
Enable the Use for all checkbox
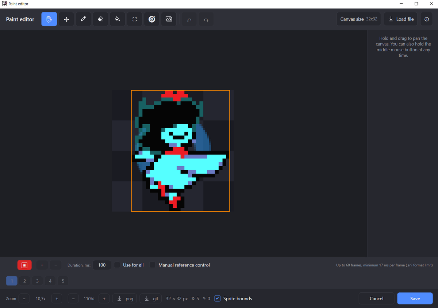coord(117,265)
